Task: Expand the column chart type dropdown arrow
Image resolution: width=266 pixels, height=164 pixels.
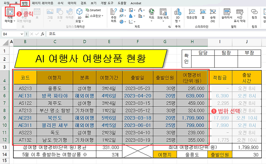Action: pos(125,10)
